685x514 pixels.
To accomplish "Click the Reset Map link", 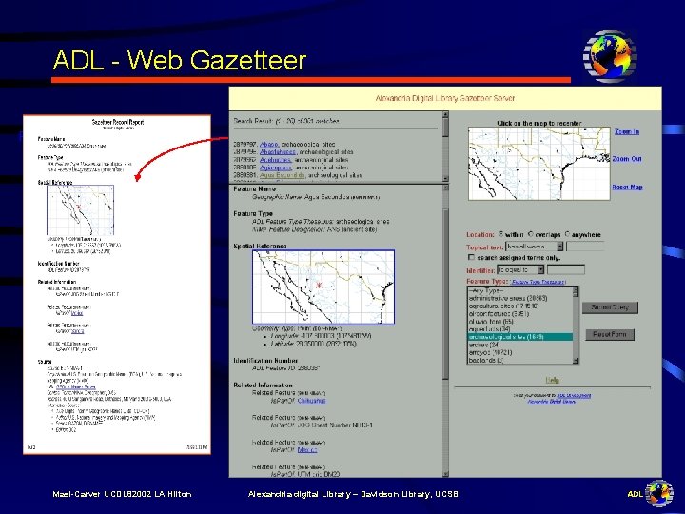I will 627,188.
